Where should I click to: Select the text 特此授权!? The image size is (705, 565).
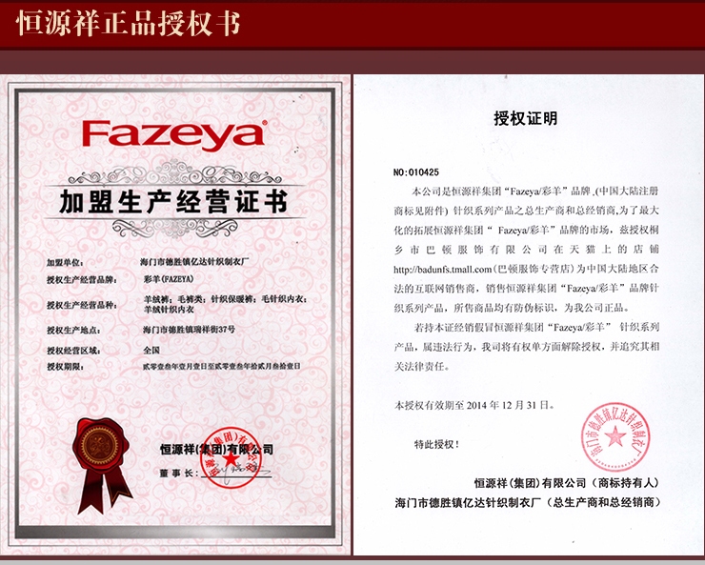(x=437, y=445)
